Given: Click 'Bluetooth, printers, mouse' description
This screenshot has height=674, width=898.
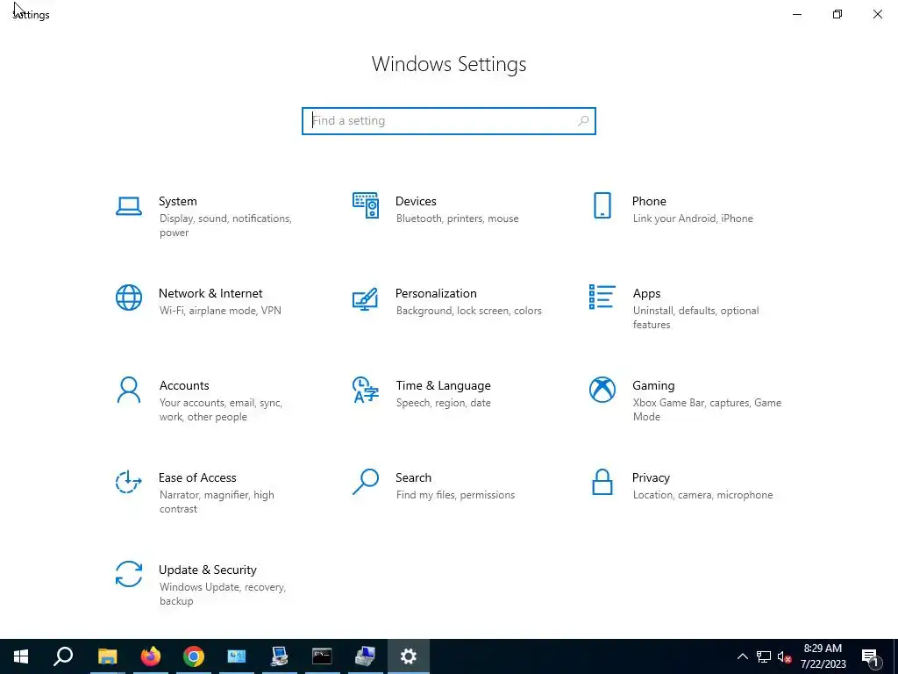Looking at the screenshot, I should (457, 219).
